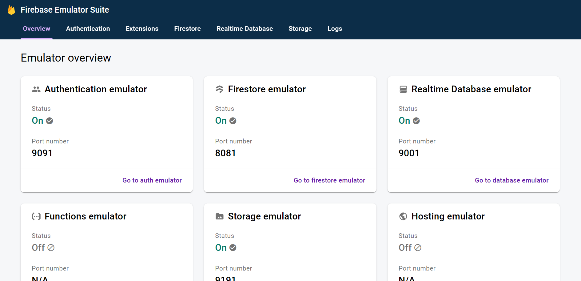Viewport: 581px width, 281px height.
Task: Click the Authentication On status text
Action: (x=38, y=121)
